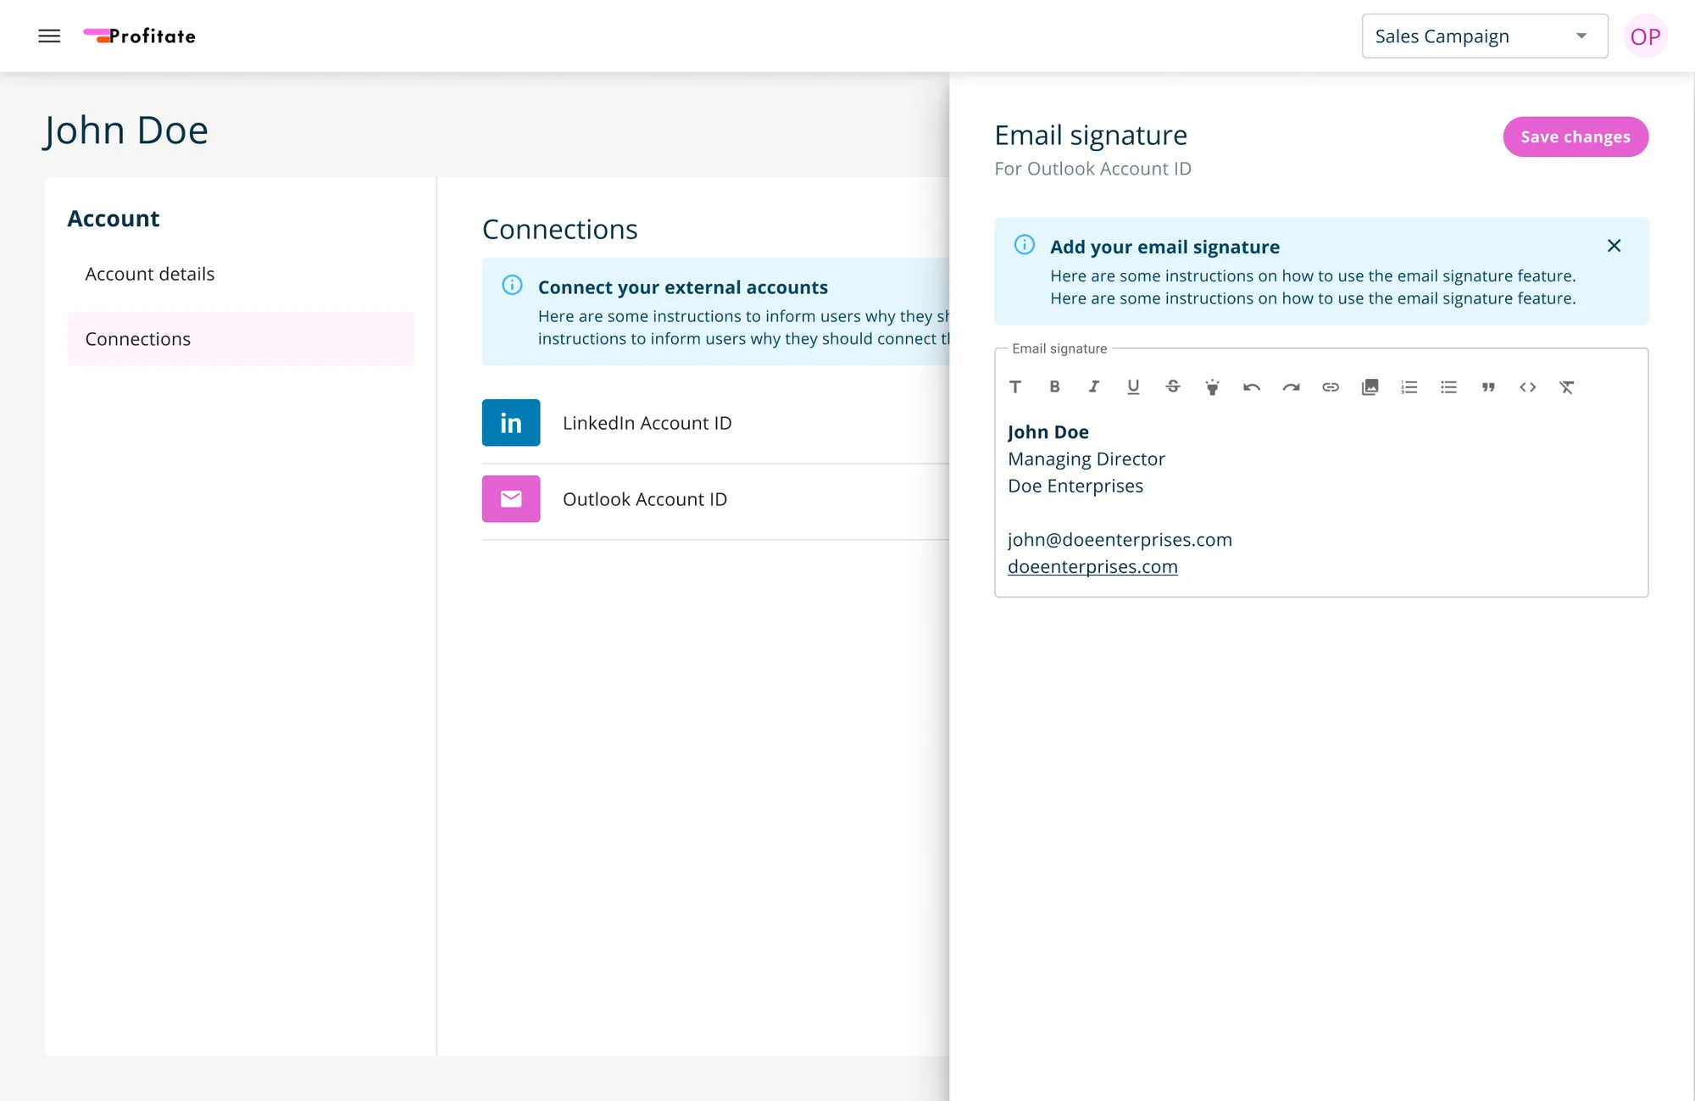The width and height of the screenshot is (1695, 1101).
Task: Clear text formatting in signature
Action: [x=1567, y=387]
